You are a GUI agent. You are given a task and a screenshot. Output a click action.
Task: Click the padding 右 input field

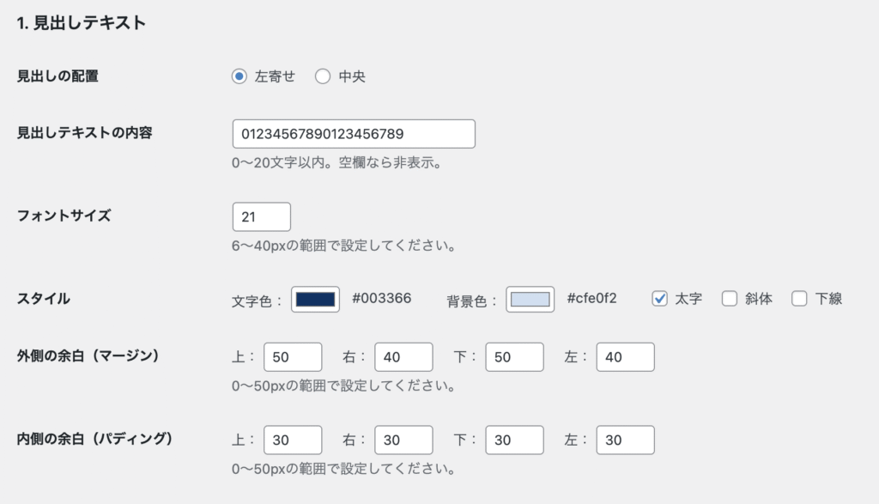coord(403,440)
